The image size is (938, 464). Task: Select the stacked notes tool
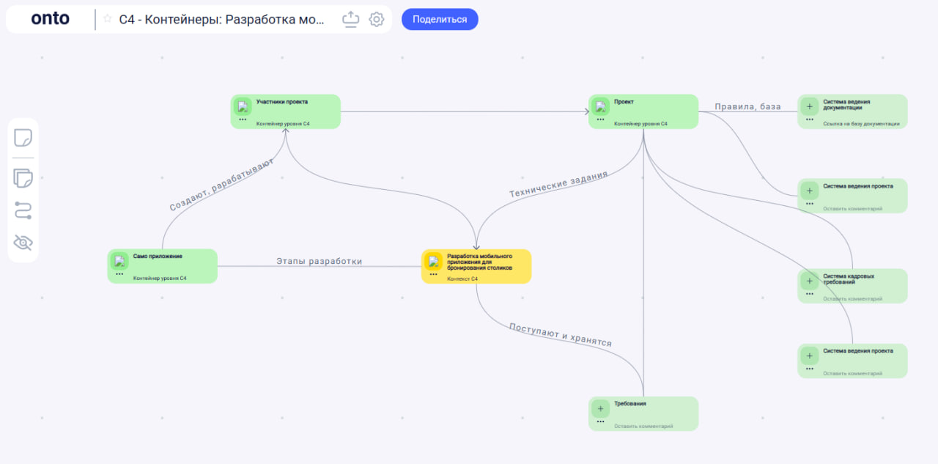[23, 178]
